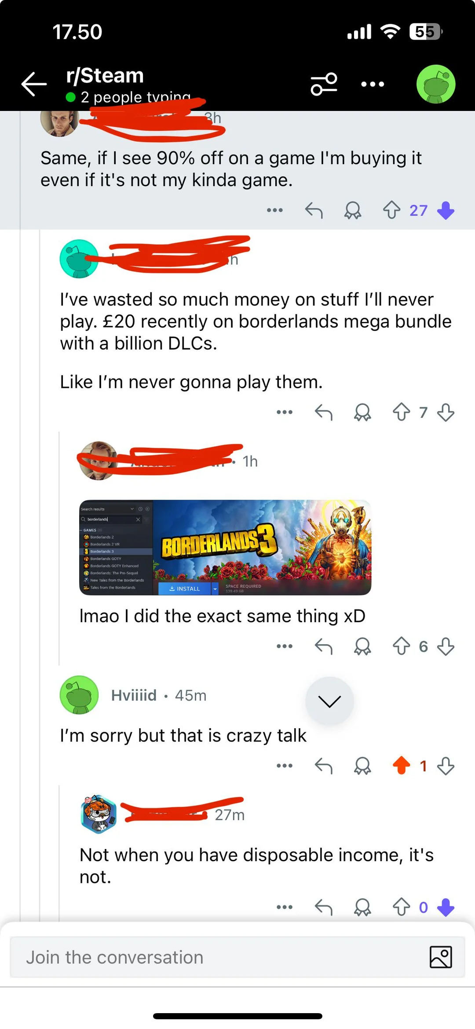Open the comment sort options icon
The image size is (475, 1029).
tap(324, 84)
